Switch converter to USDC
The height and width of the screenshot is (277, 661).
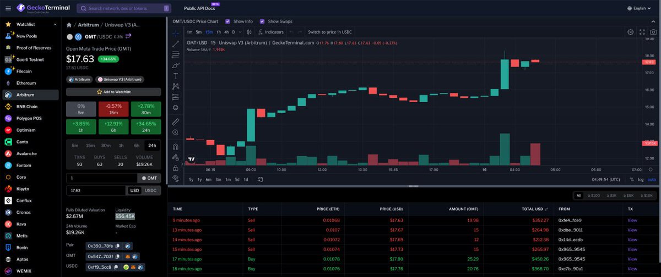click(150, 190)
